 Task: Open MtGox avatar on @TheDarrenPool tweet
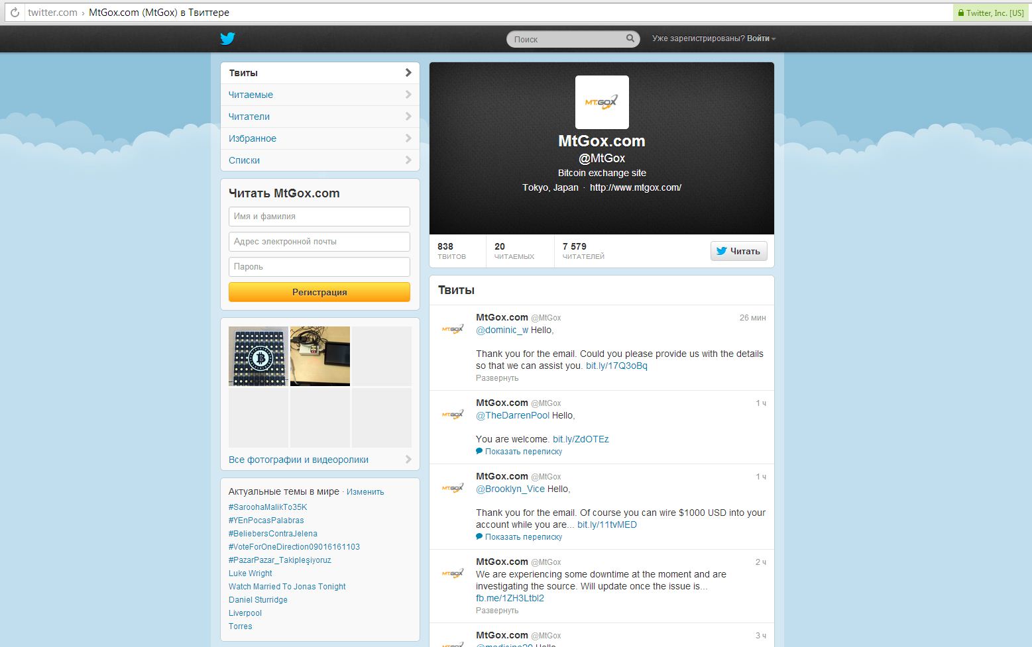coord(453,414)
